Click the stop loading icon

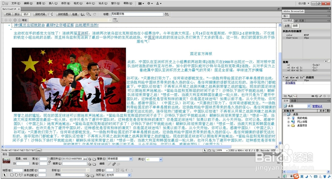click(15, 20)
